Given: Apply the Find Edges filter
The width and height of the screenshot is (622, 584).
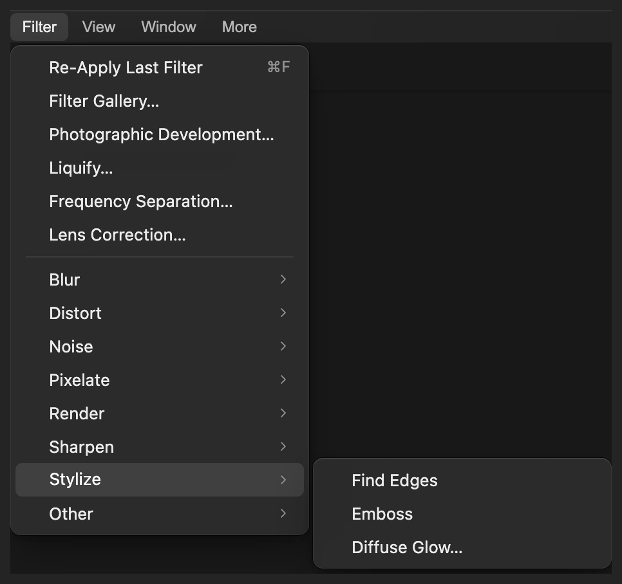Looking at the screenshot, I should (x=462, y=480).
